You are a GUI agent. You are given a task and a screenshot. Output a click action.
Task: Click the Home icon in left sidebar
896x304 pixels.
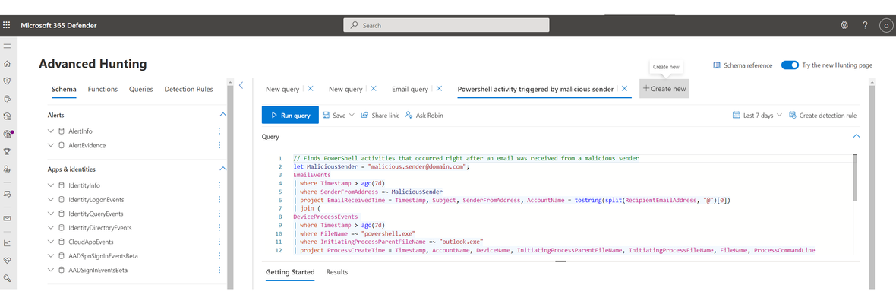7,64
